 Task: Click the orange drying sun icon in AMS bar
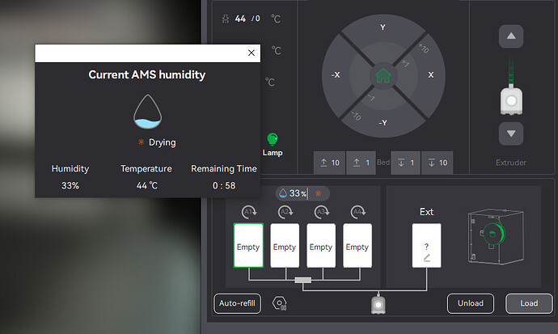tap(318, 193)
